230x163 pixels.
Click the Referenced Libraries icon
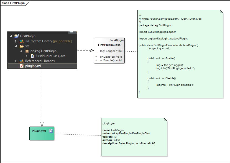(21, 61)
